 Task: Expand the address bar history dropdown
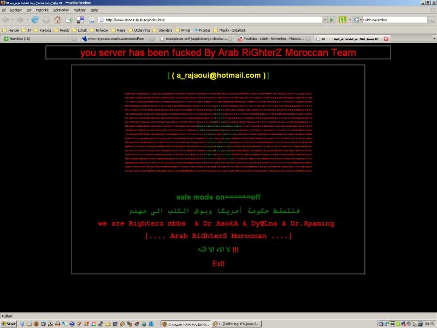click(323, 20)
